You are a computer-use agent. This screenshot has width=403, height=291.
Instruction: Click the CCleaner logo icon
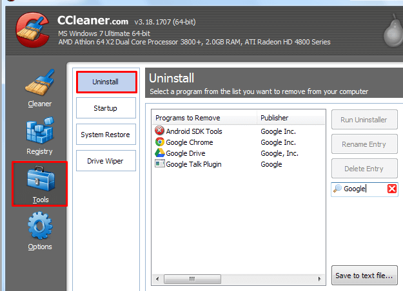[x=32, y=30]
